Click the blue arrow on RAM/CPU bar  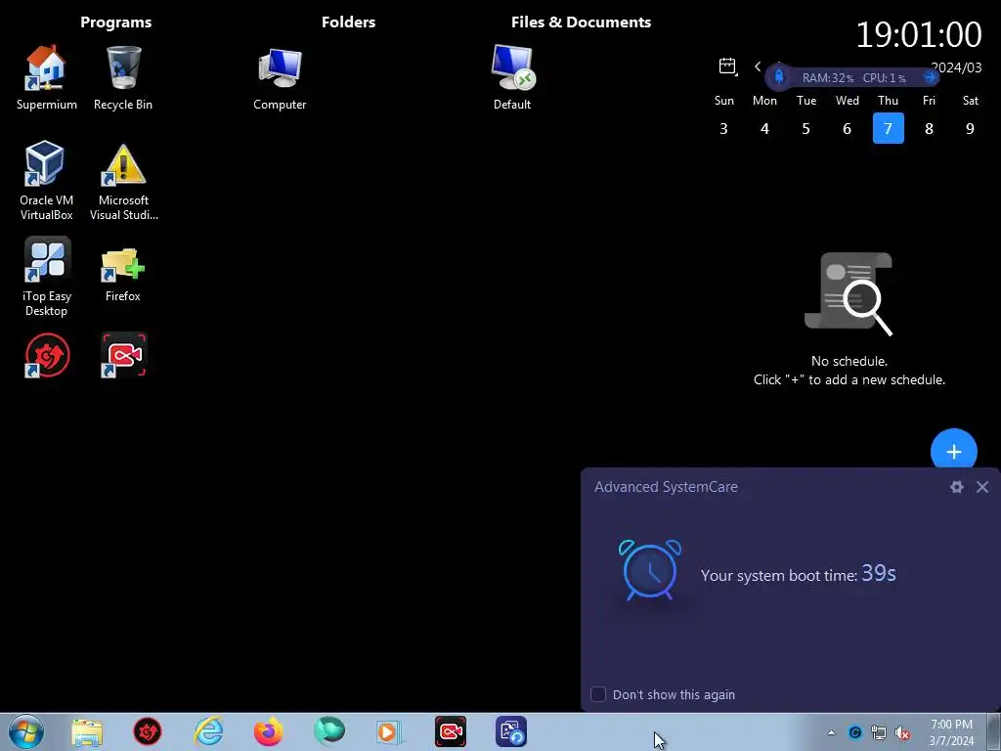(x=930, y=77)
